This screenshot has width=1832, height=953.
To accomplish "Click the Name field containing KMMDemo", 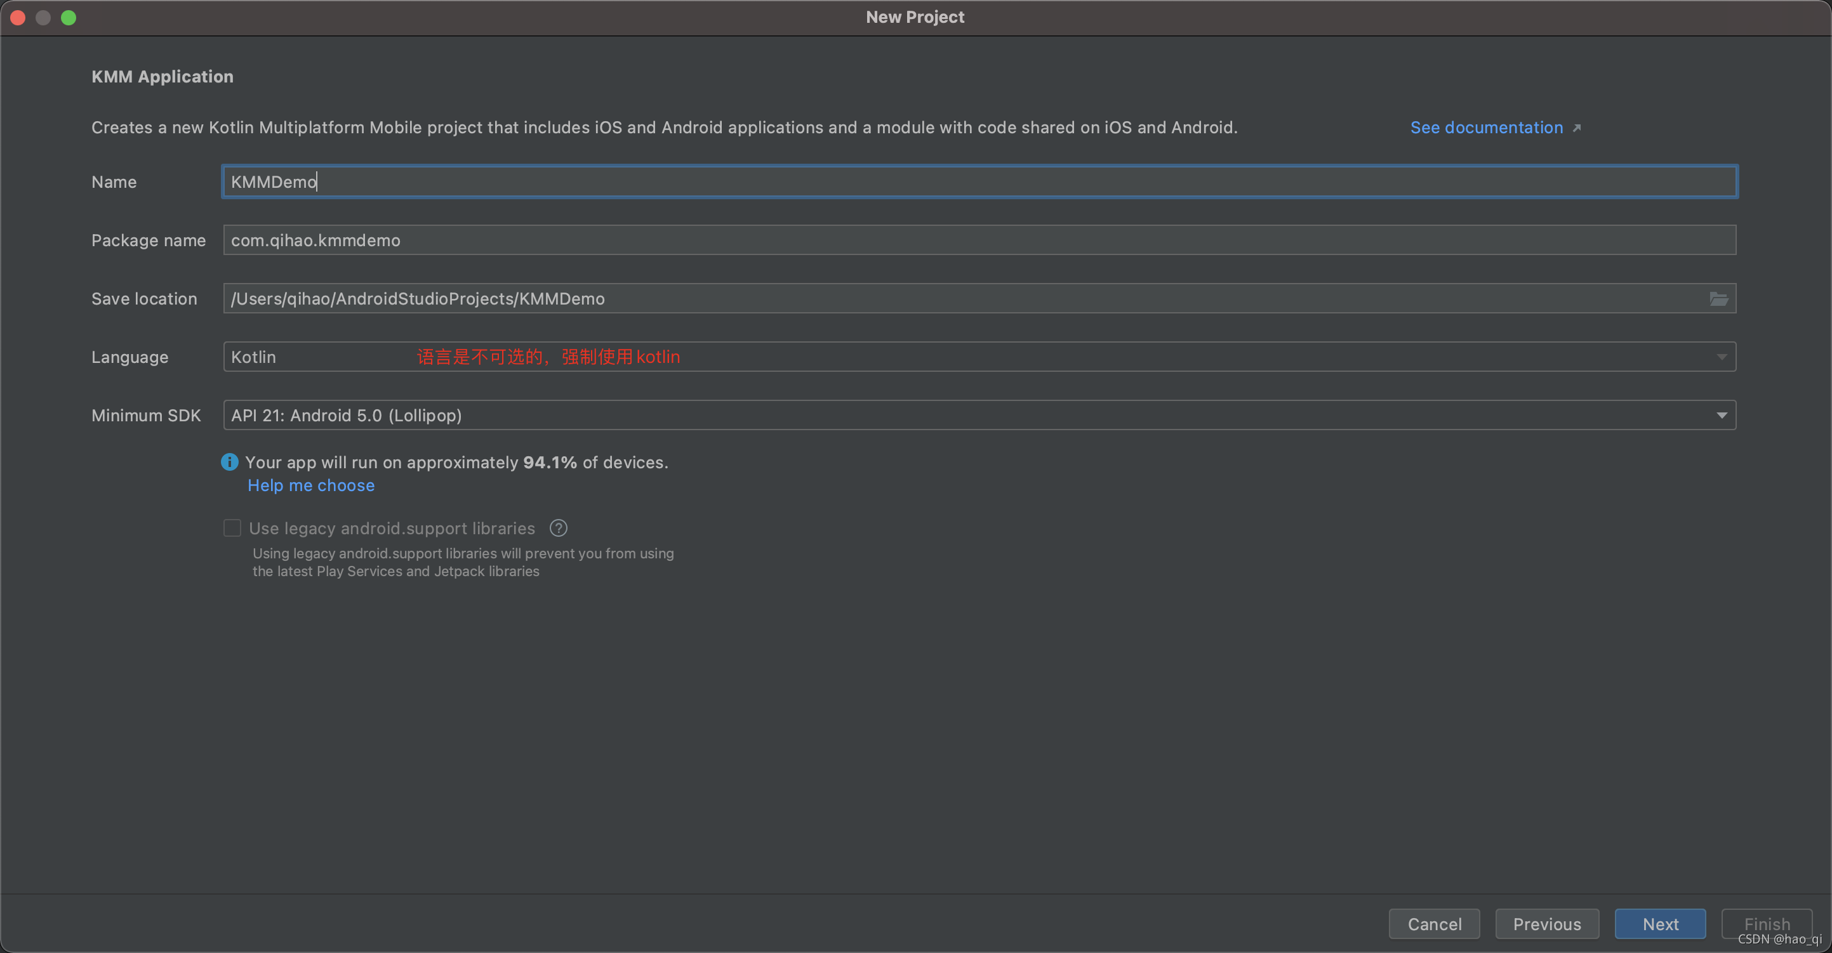I will (x=979, y=182).
